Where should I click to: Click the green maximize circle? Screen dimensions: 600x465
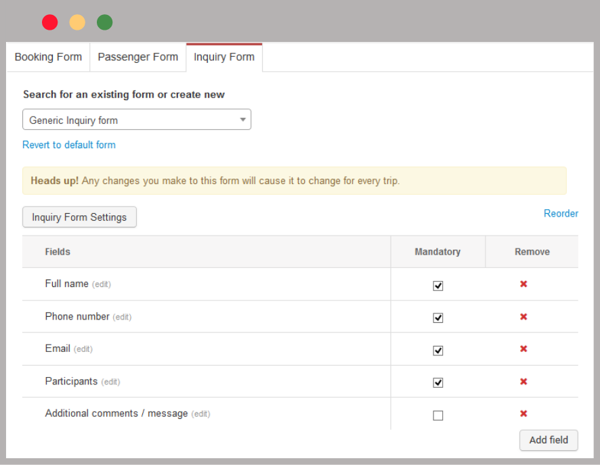tap(104, 22)
